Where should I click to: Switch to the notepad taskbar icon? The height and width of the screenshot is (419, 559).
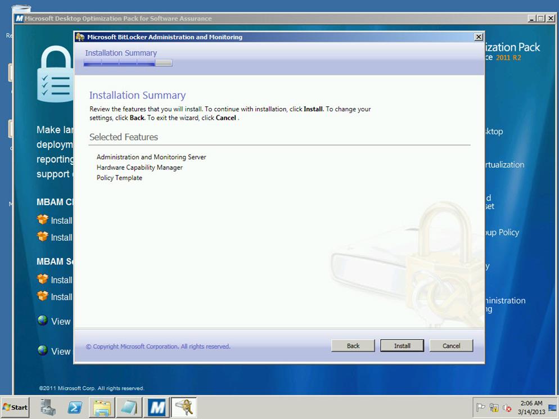[x=129, y=407]
